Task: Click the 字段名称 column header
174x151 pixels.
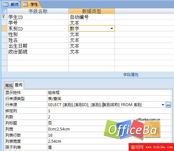Action: 38,11
